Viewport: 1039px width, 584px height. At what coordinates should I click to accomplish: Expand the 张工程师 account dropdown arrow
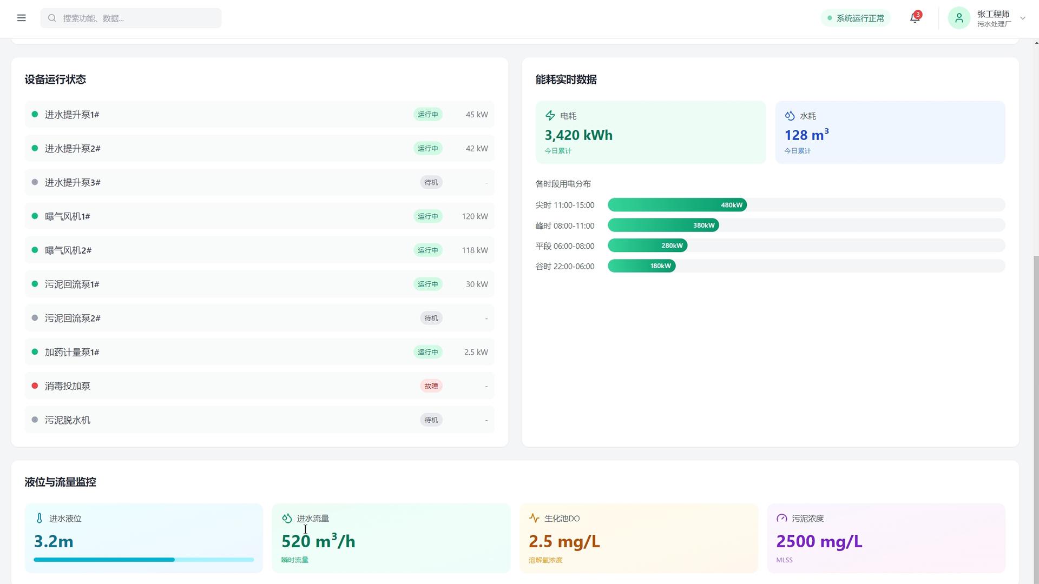pos(1023,18)
